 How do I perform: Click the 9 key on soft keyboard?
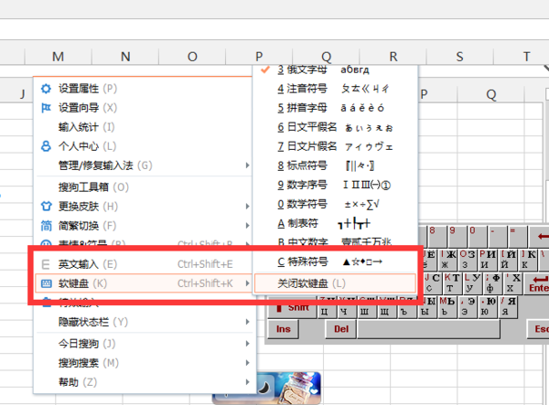click(x=457, y=236)
